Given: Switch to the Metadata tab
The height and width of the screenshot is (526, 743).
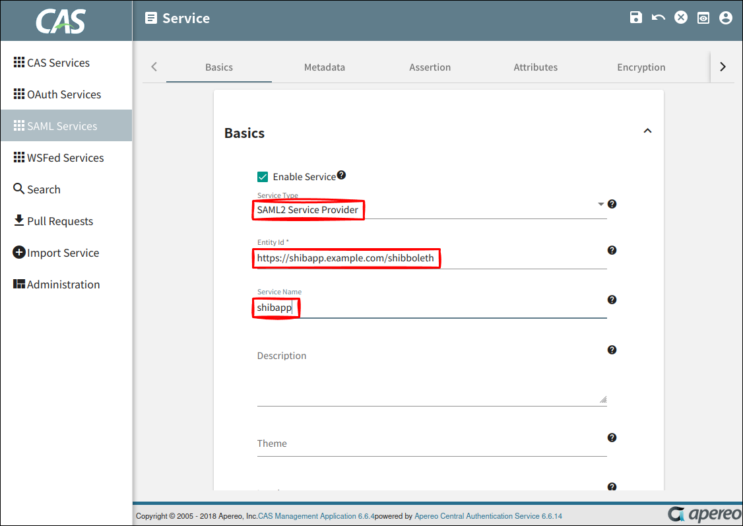Looking at the screenshot, I should pos(325,67).
